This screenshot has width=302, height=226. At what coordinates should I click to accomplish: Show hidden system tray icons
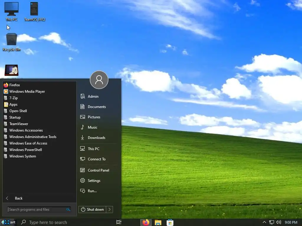[x=264, y=222]
